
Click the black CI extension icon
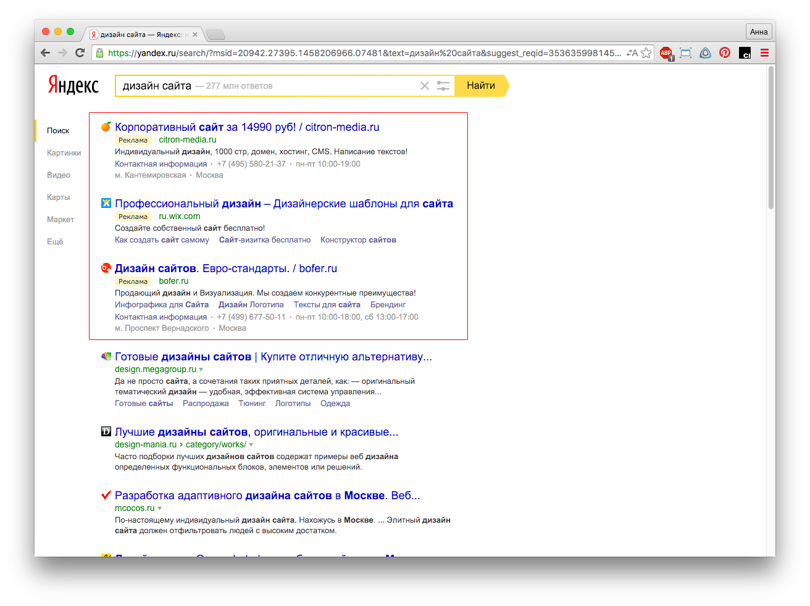[745, 53]
